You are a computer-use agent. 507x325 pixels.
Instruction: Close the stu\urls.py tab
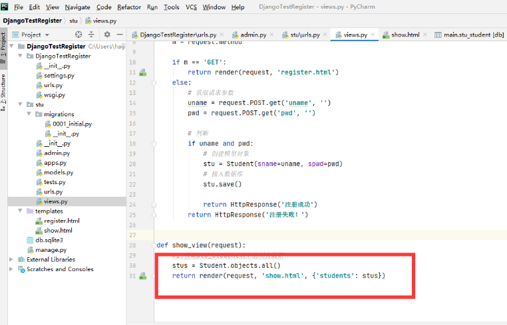coord(325,35)
